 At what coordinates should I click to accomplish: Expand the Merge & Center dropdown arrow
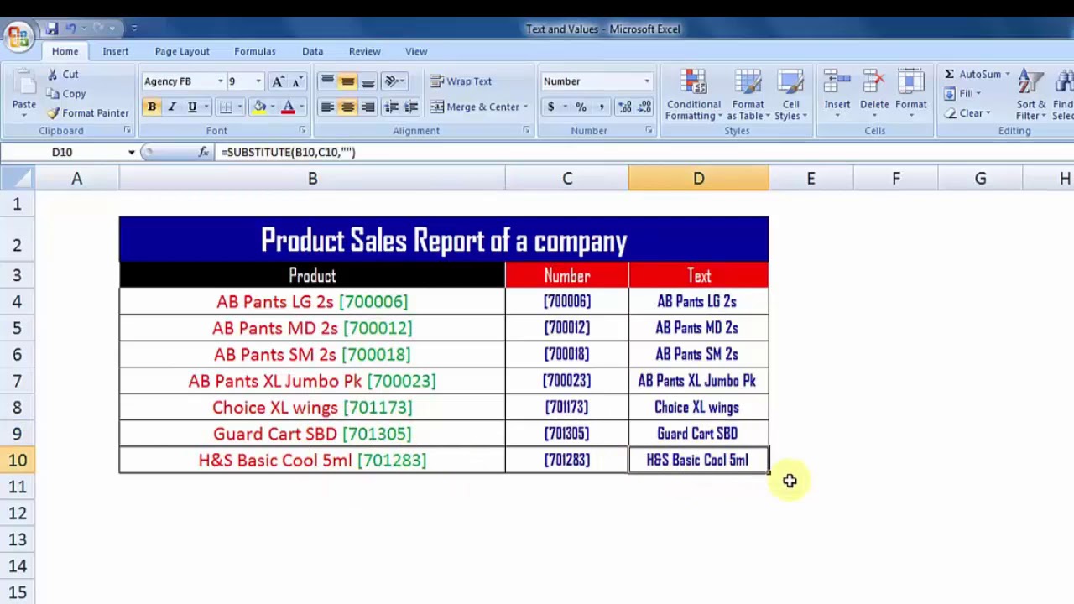pos(525,107)
